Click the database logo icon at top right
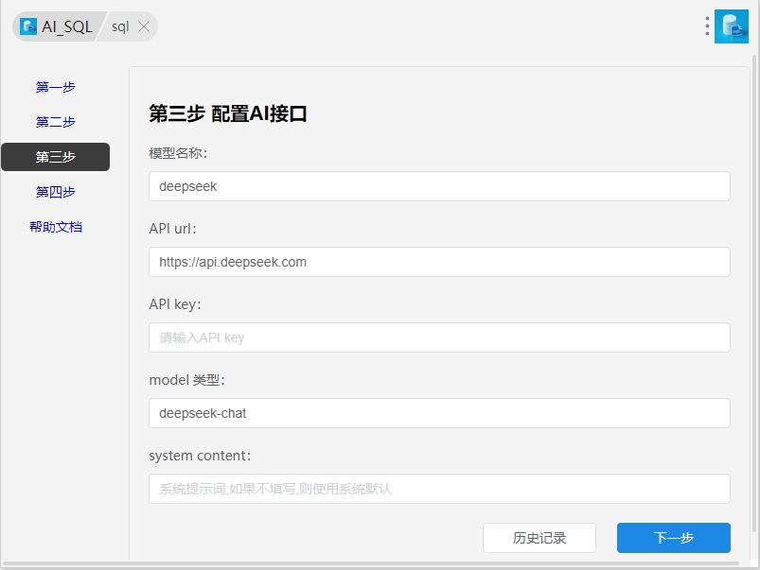Screen dimensions: 760x570 coord(732,26)
